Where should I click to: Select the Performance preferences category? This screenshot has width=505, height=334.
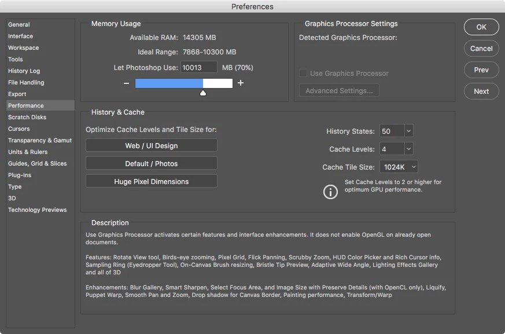[x=40, y=105]
